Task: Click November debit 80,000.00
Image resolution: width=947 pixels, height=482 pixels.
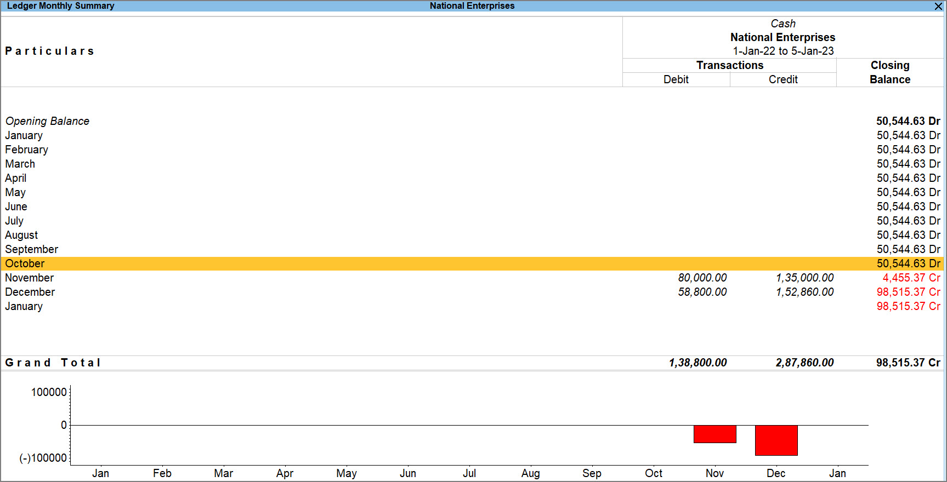Action: point(702,278)
